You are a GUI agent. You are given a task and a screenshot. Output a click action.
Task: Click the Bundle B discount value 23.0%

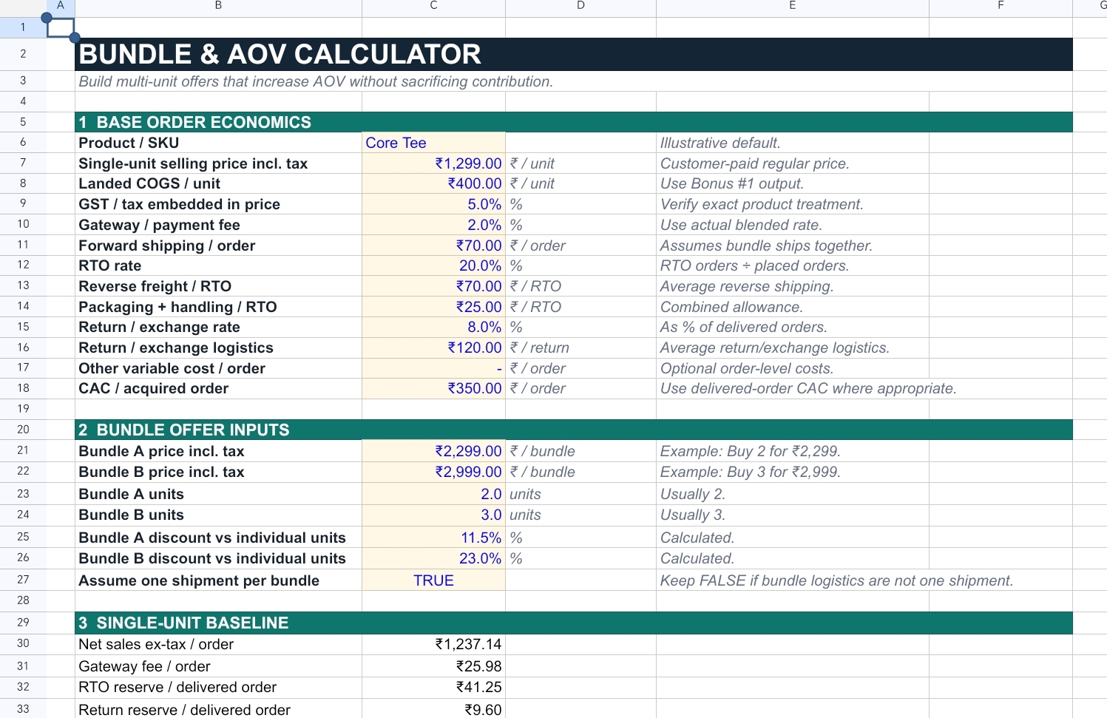tap(480, 558)
